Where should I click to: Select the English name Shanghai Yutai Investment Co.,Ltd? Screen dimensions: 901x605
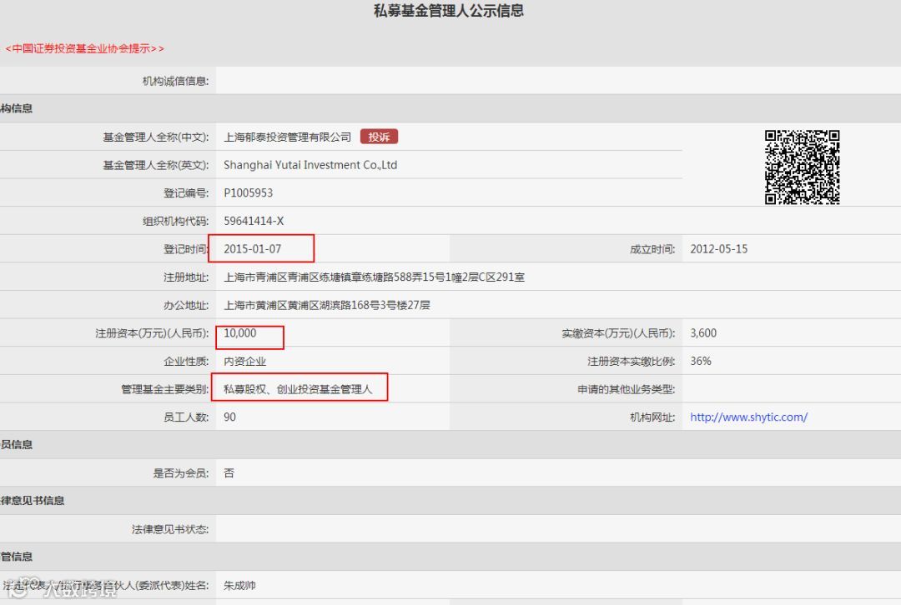tap(310, 165)
